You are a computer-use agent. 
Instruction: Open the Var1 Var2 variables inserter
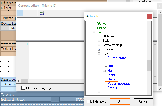pyautogui.click(x=42, y=13)
